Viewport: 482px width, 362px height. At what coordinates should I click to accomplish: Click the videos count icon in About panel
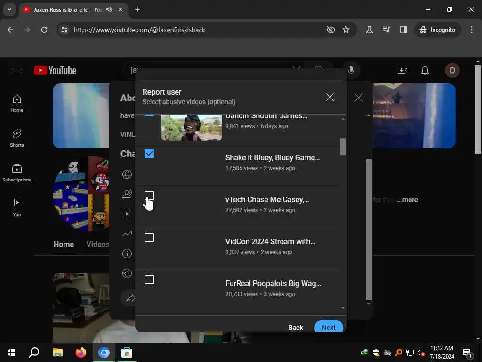coord(127,214)
